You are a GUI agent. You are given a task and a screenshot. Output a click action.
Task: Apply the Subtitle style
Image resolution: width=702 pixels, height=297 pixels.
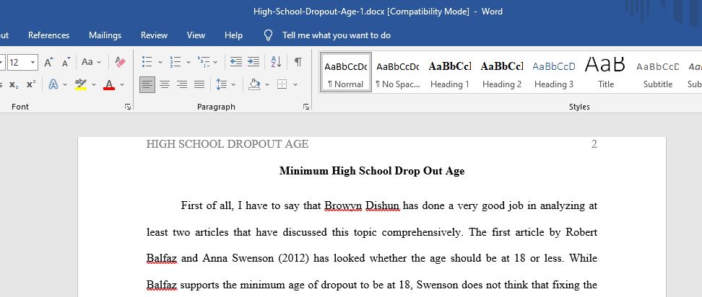[658, 72]
